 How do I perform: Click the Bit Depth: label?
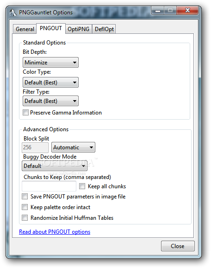click(35, 52)
